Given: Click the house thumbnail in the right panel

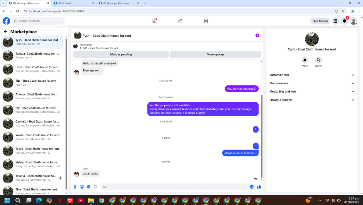Looking at the screenshot, I should (x=312, y=39).
